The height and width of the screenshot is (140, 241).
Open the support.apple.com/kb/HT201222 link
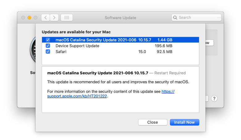[x=111, y=94]
